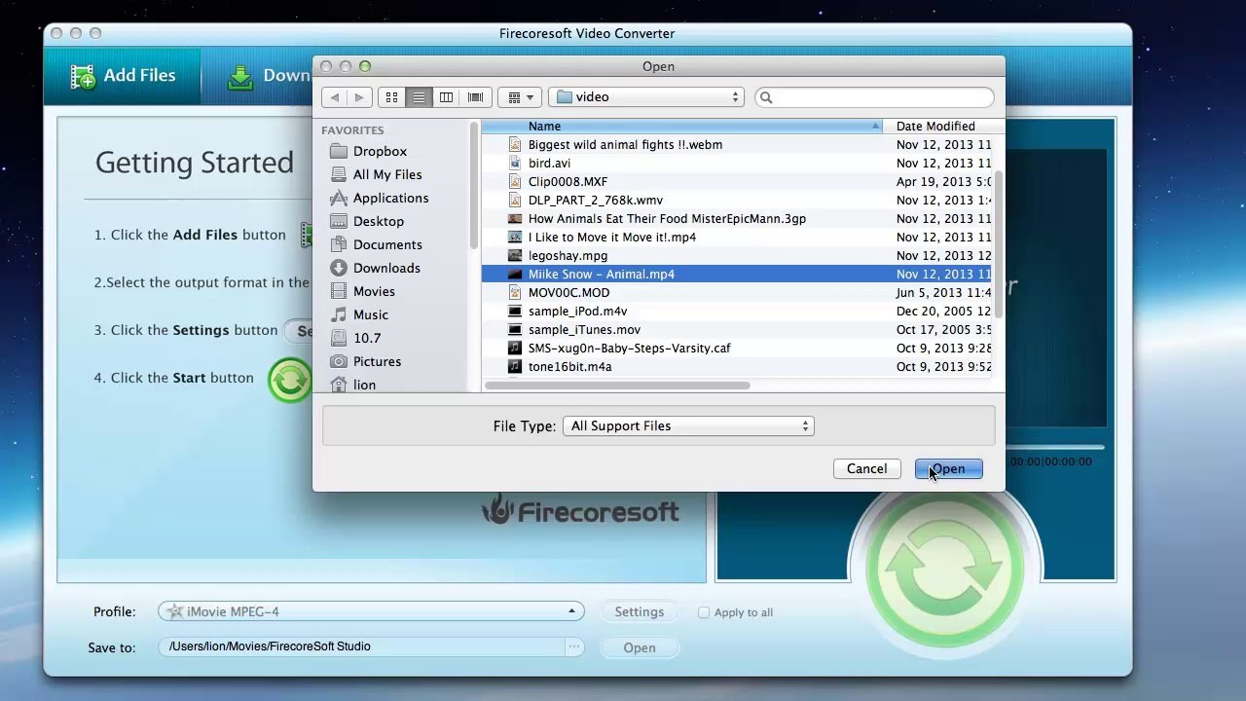
Task: Select legoshay.mpg file
Action: [x=568, y=255]
